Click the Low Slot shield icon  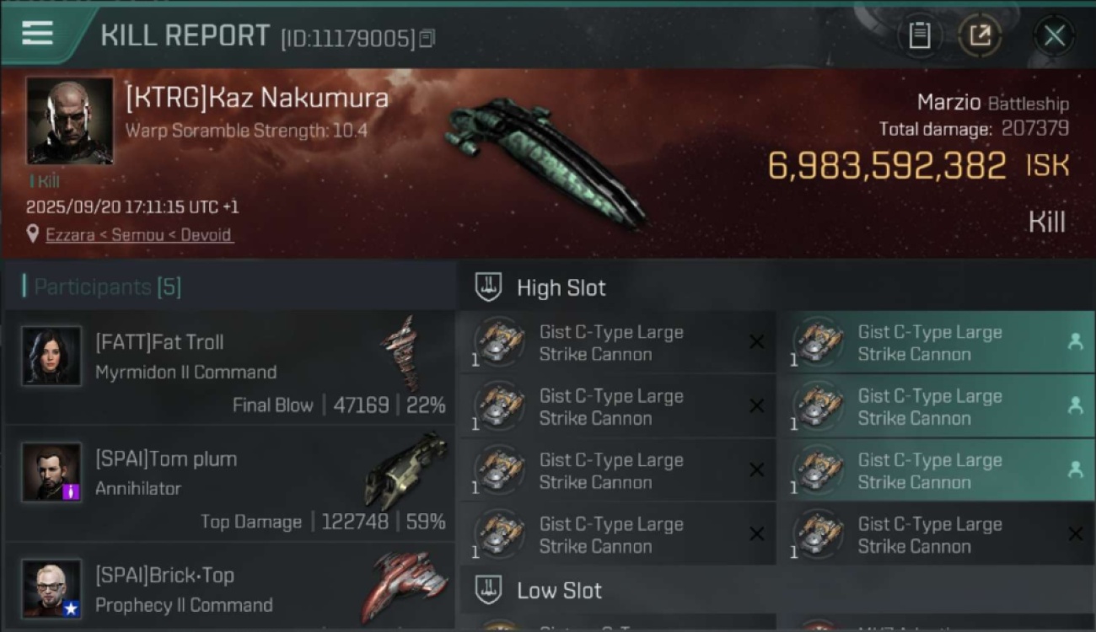(x=488, y=590)
